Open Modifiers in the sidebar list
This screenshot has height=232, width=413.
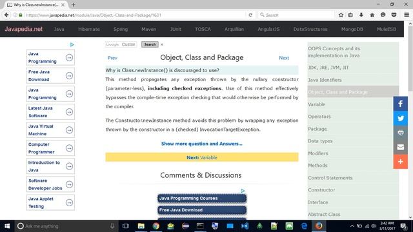318,153
